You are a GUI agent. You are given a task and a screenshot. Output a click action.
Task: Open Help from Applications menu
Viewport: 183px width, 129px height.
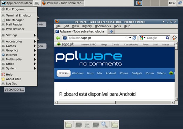[19, 75]
